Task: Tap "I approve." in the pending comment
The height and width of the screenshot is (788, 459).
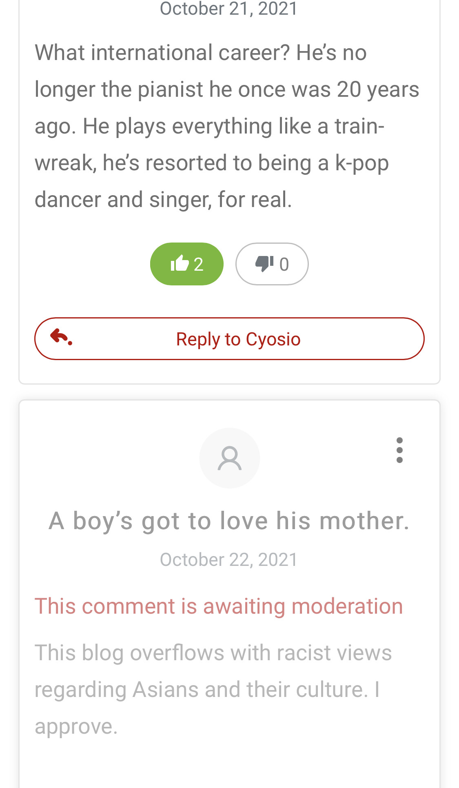Action: click(x=76, y=726)
